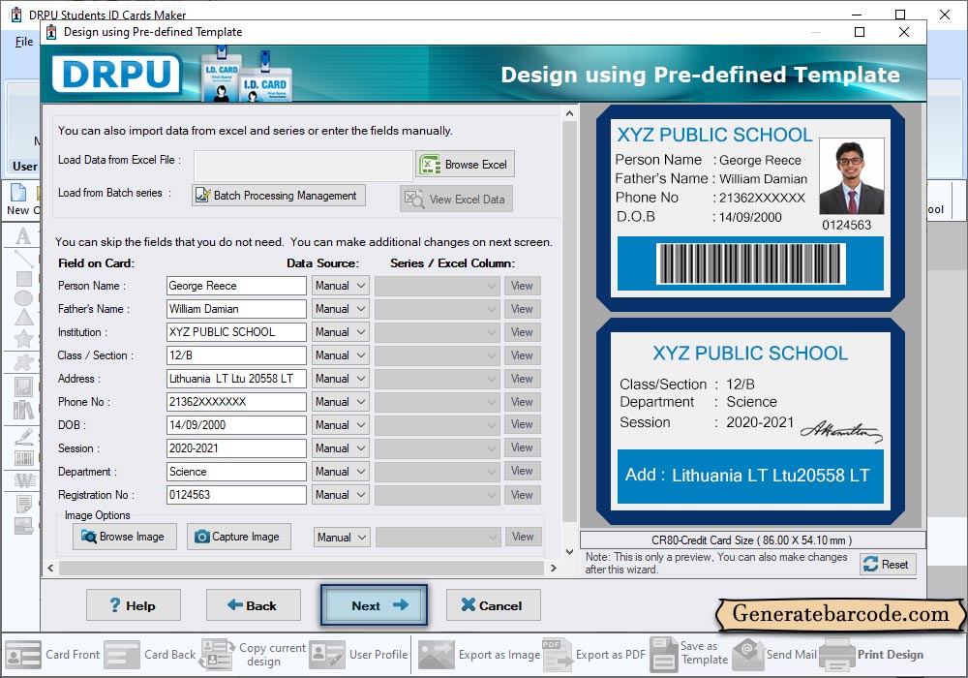Click the horizontal scrollbar under the form
This screenshot has height=678, width=968.
[302, 568]
